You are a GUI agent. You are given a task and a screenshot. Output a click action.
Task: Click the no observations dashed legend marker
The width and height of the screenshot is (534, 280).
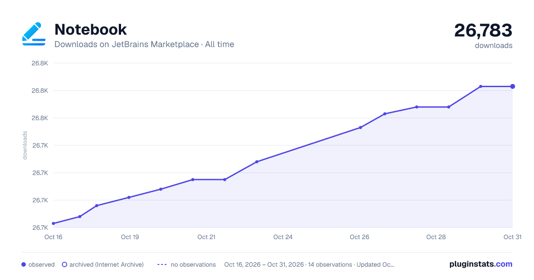pyautogui.click(x=162, y=264)
